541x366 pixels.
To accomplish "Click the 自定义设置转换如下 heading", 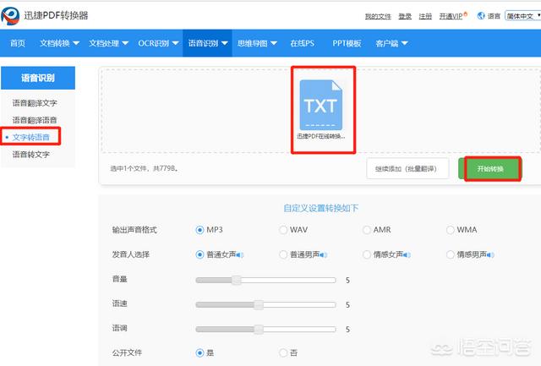I will point(320,208).
